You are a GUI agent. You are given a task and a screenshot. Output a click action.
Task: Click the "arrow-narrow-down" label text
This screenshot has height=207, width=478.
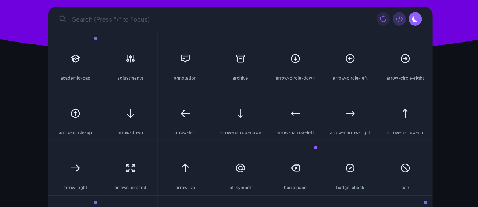tap(240, 133)
